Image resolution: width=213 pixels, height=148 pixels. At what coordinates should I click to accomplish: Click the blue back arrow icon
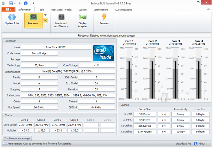[20, 3]
